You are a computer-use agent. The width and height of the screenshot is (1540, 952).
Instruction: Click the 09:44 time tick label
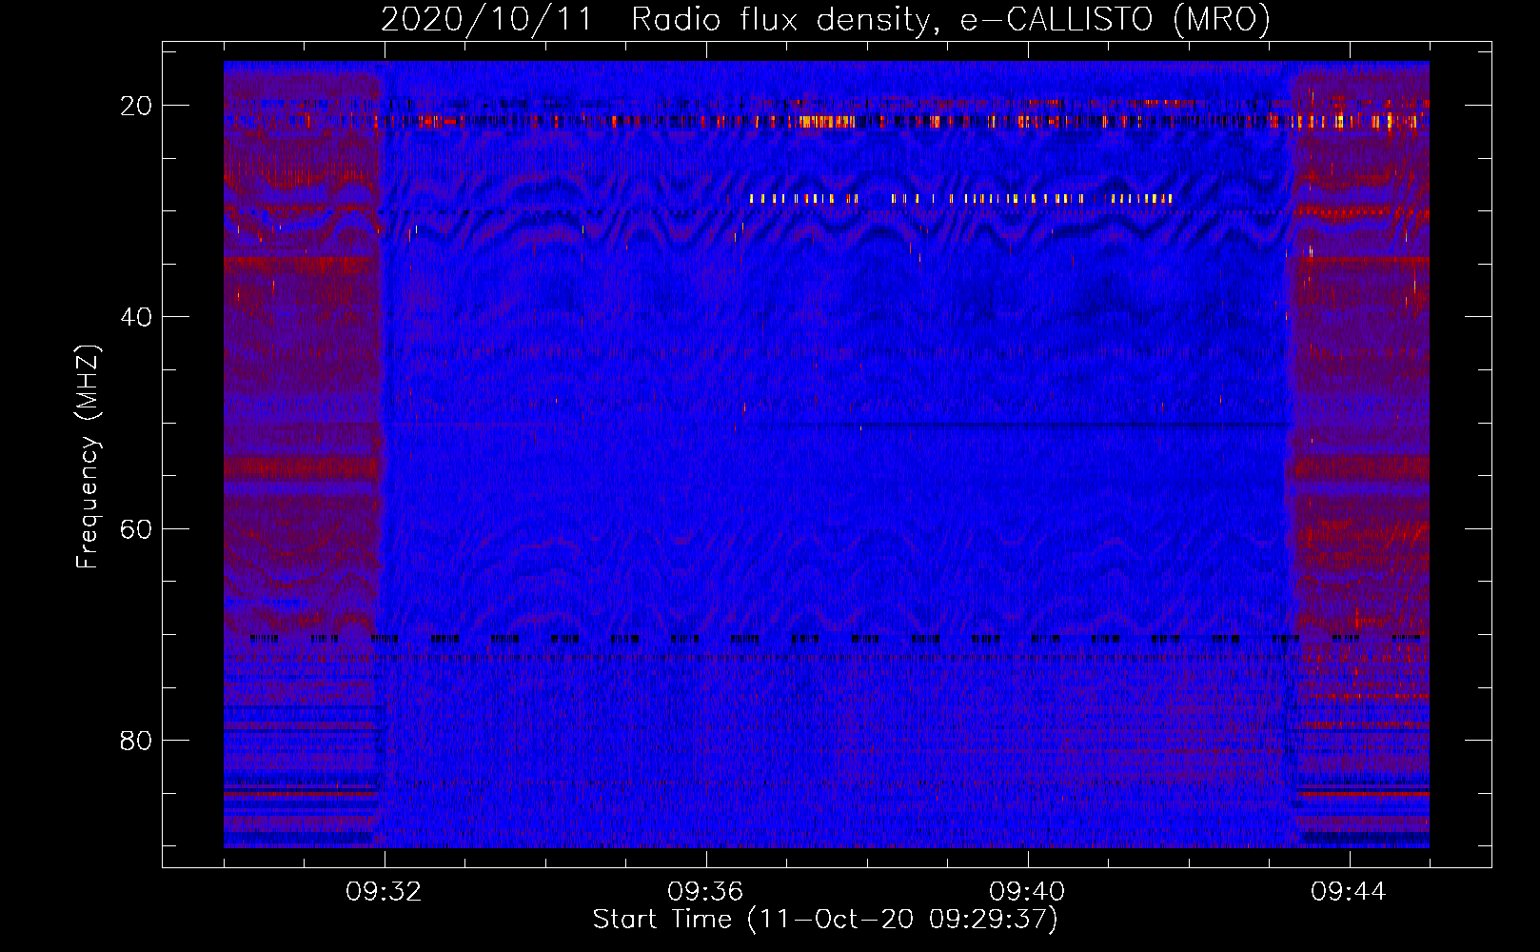click(x=1349, y=892)
